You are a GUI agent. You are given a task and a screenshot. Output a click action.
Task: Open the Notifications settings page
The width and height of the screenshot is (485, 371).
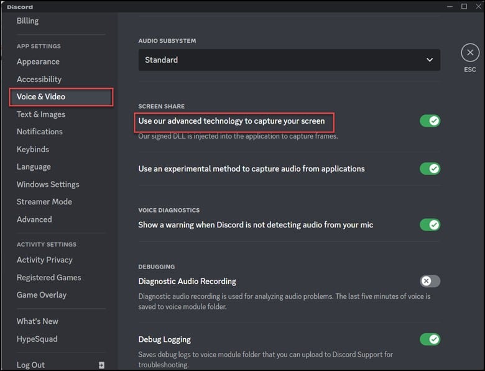click(40, 132)
